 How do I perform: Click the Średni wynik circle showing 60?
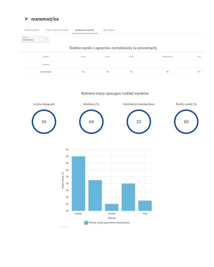tap(186, 122)
